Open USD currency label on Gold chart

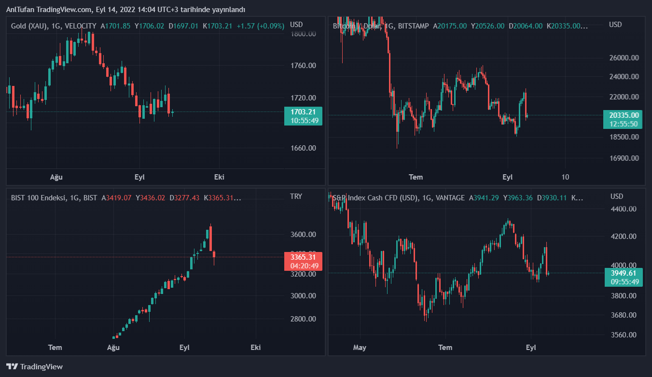(296, 25)
